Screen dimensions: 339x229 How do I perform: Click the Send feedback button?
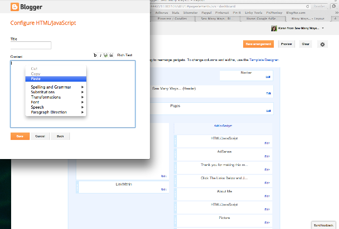(324, 225)
